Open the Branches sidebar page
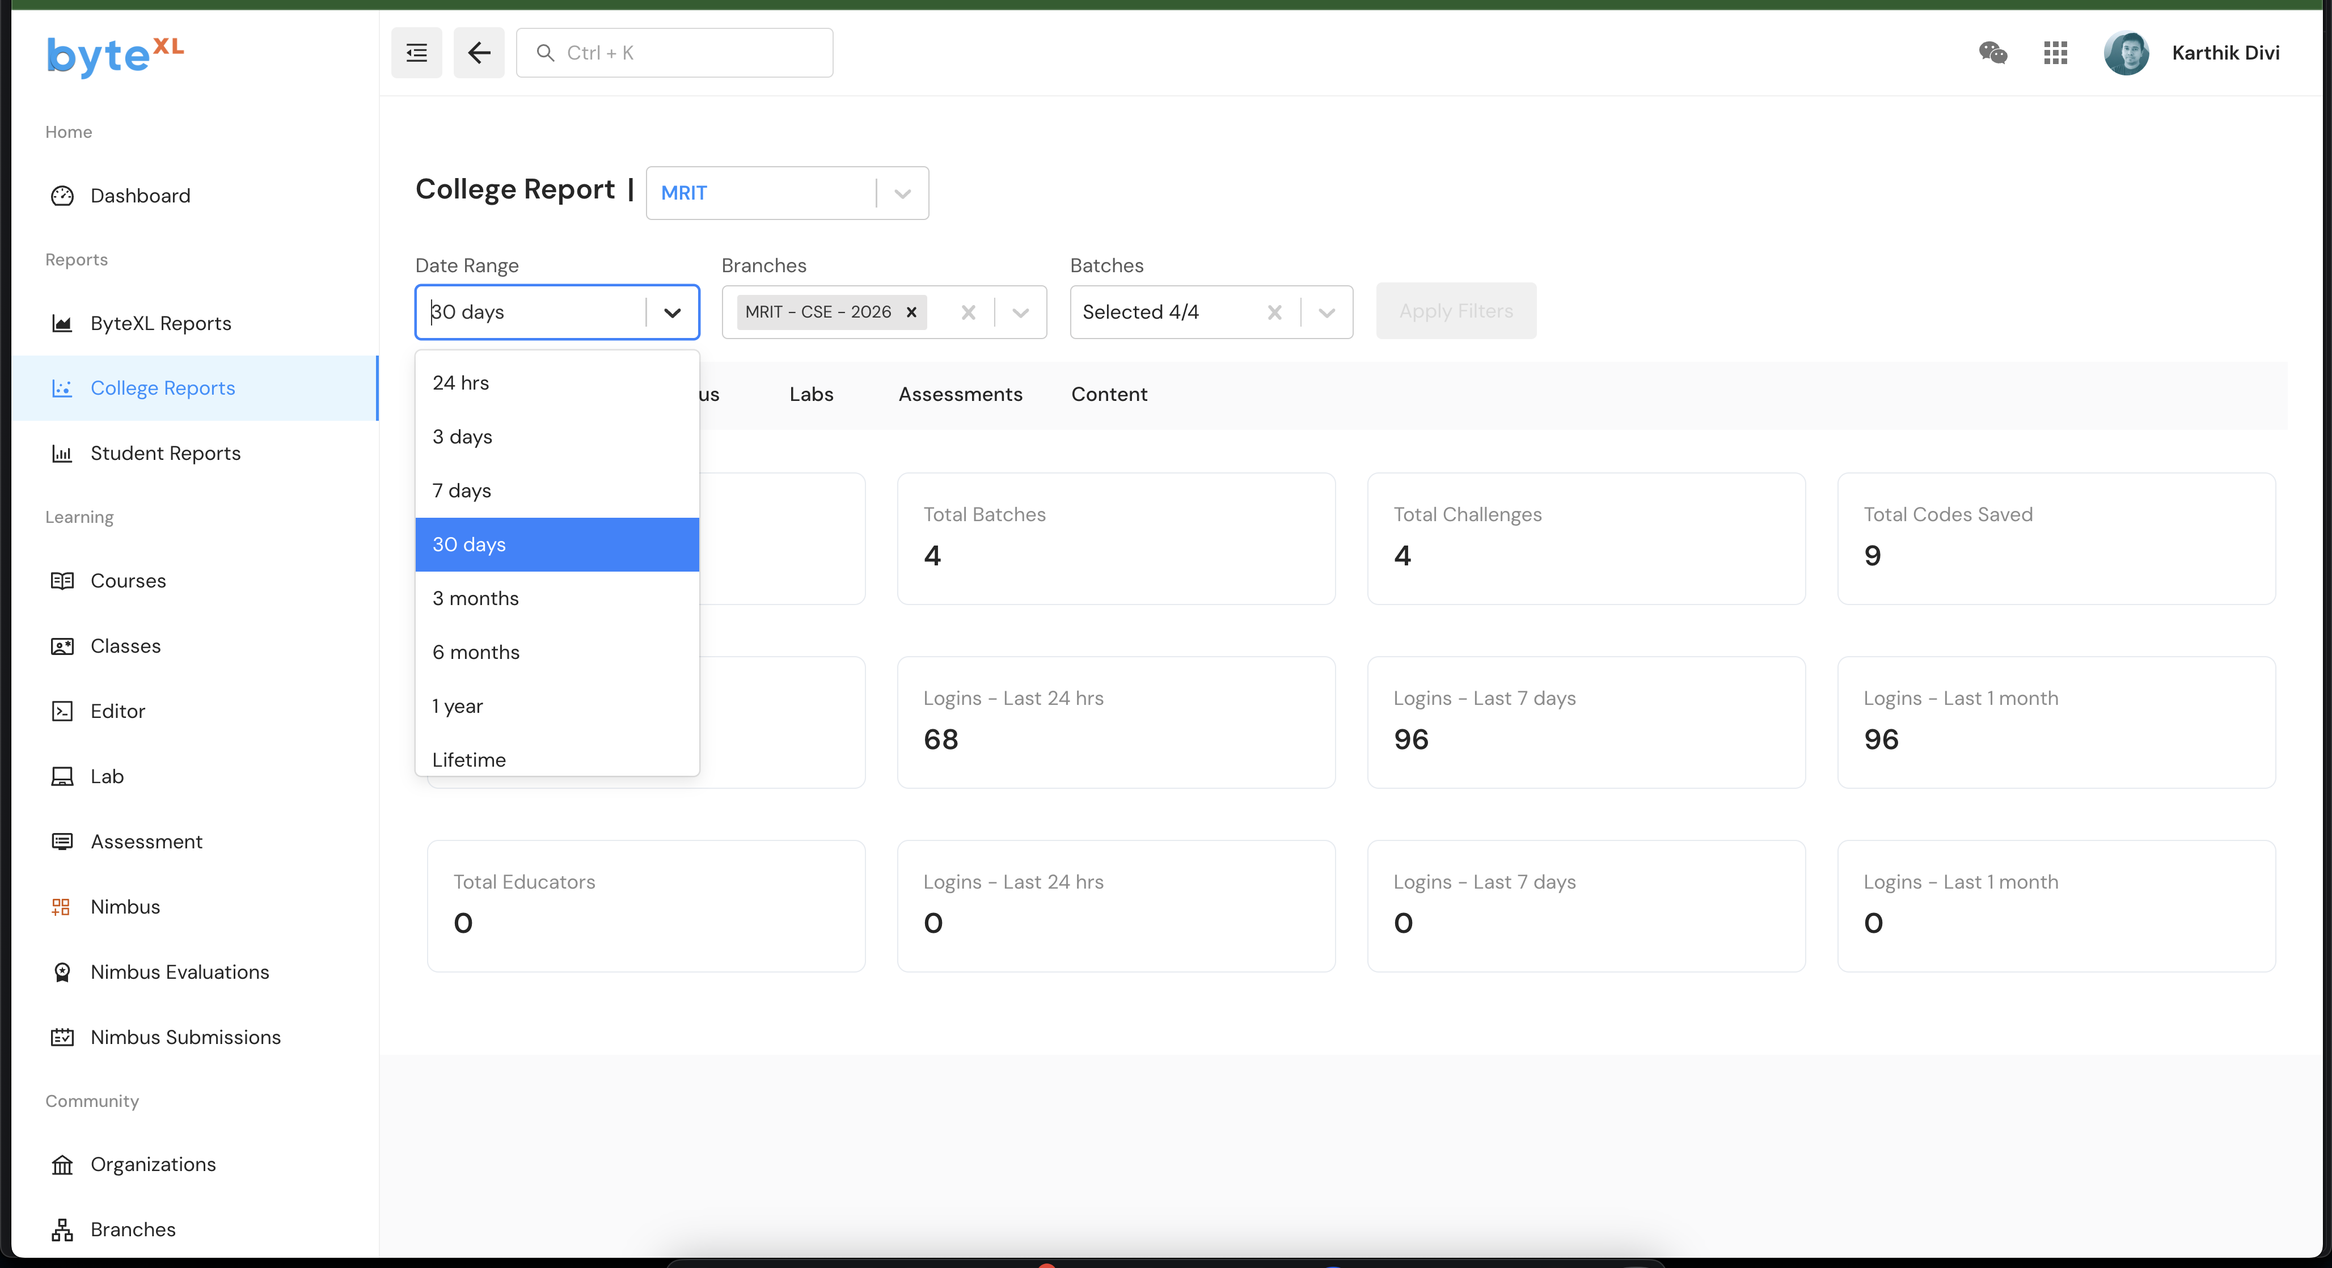The width and height of the screenshot is (2332, 1268). pos(196,1230)
